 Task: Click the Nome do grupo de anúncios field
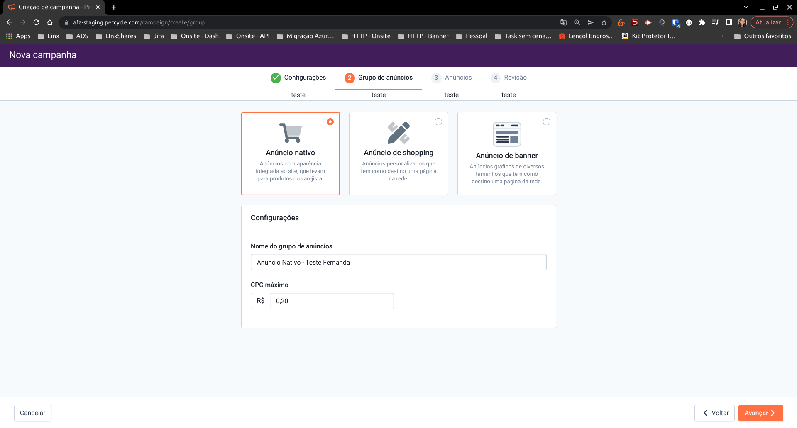coord(398,263)
